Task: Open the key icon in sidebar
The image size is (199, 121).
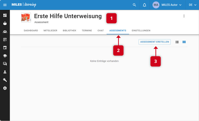Action: pyautogui.click(x=5, y=80)
